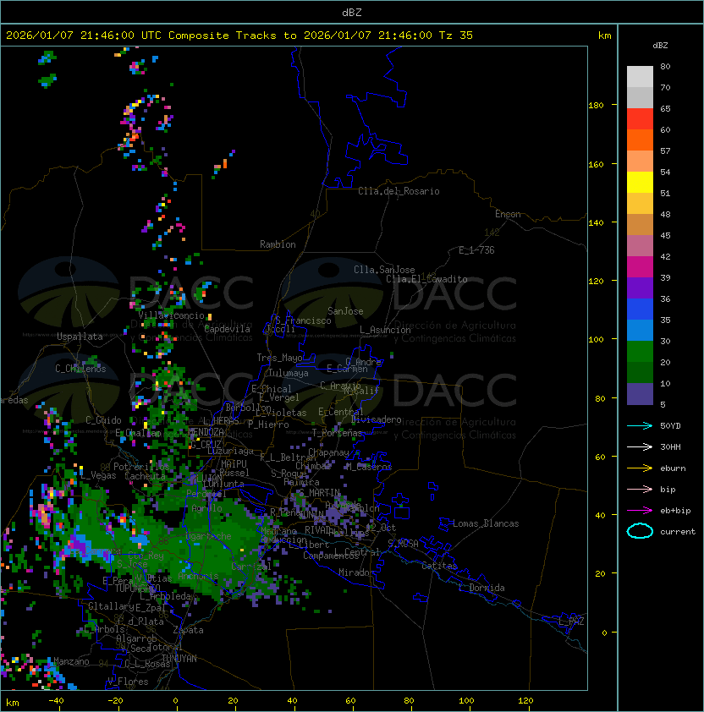Image resolution: width=704 pixels, height=712 pixels.
Task: Select the 'L_Dormida' map label
Action: [481, 588]
